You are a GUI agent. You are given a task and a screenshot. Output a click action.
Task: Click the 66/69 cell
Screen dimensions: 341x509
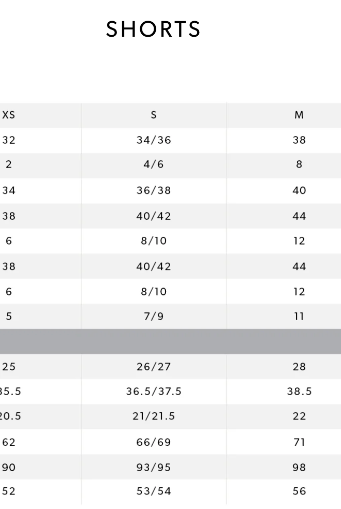[154, 442]
